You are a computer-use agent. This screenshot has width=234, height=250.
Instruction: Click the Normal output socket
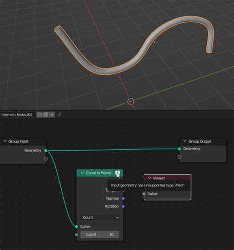pyautogui.click(x=123, y=198)
